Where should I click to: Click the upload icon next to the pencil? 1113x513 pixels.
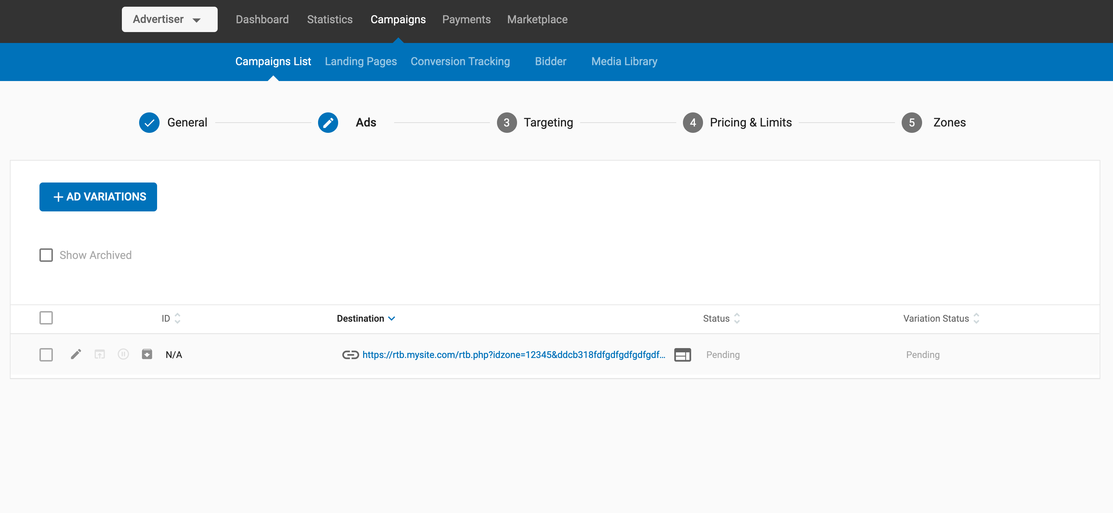coord(100,354)
